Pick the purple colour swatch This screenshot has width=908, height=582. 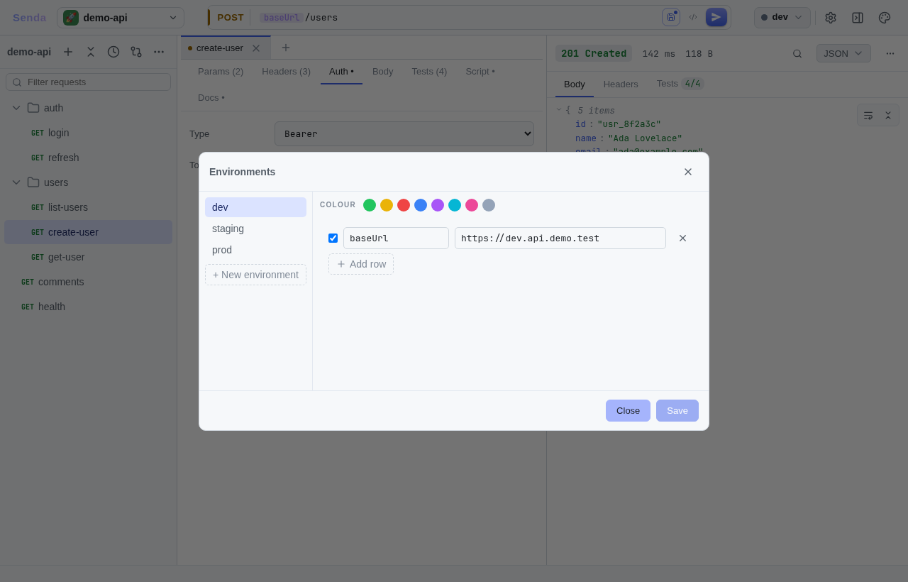click(438, 205)
